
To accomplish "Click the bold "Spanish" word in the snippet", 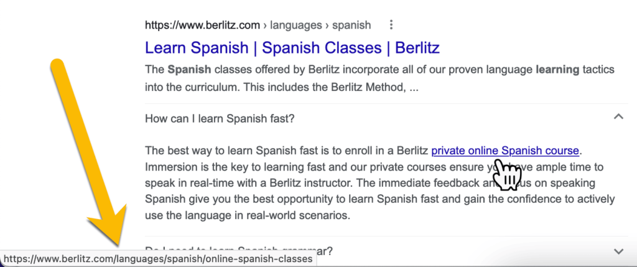I will click(x=189, y=70).
